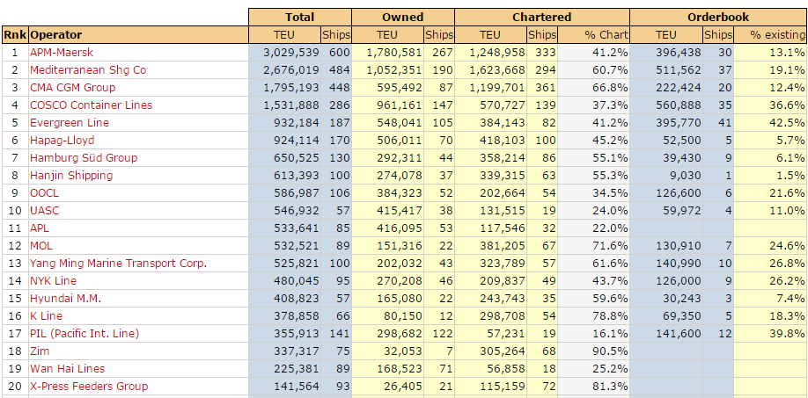Open the Mediterranean Shg Co link
Viewport: 808px width, 398px height.
point(88,70)
